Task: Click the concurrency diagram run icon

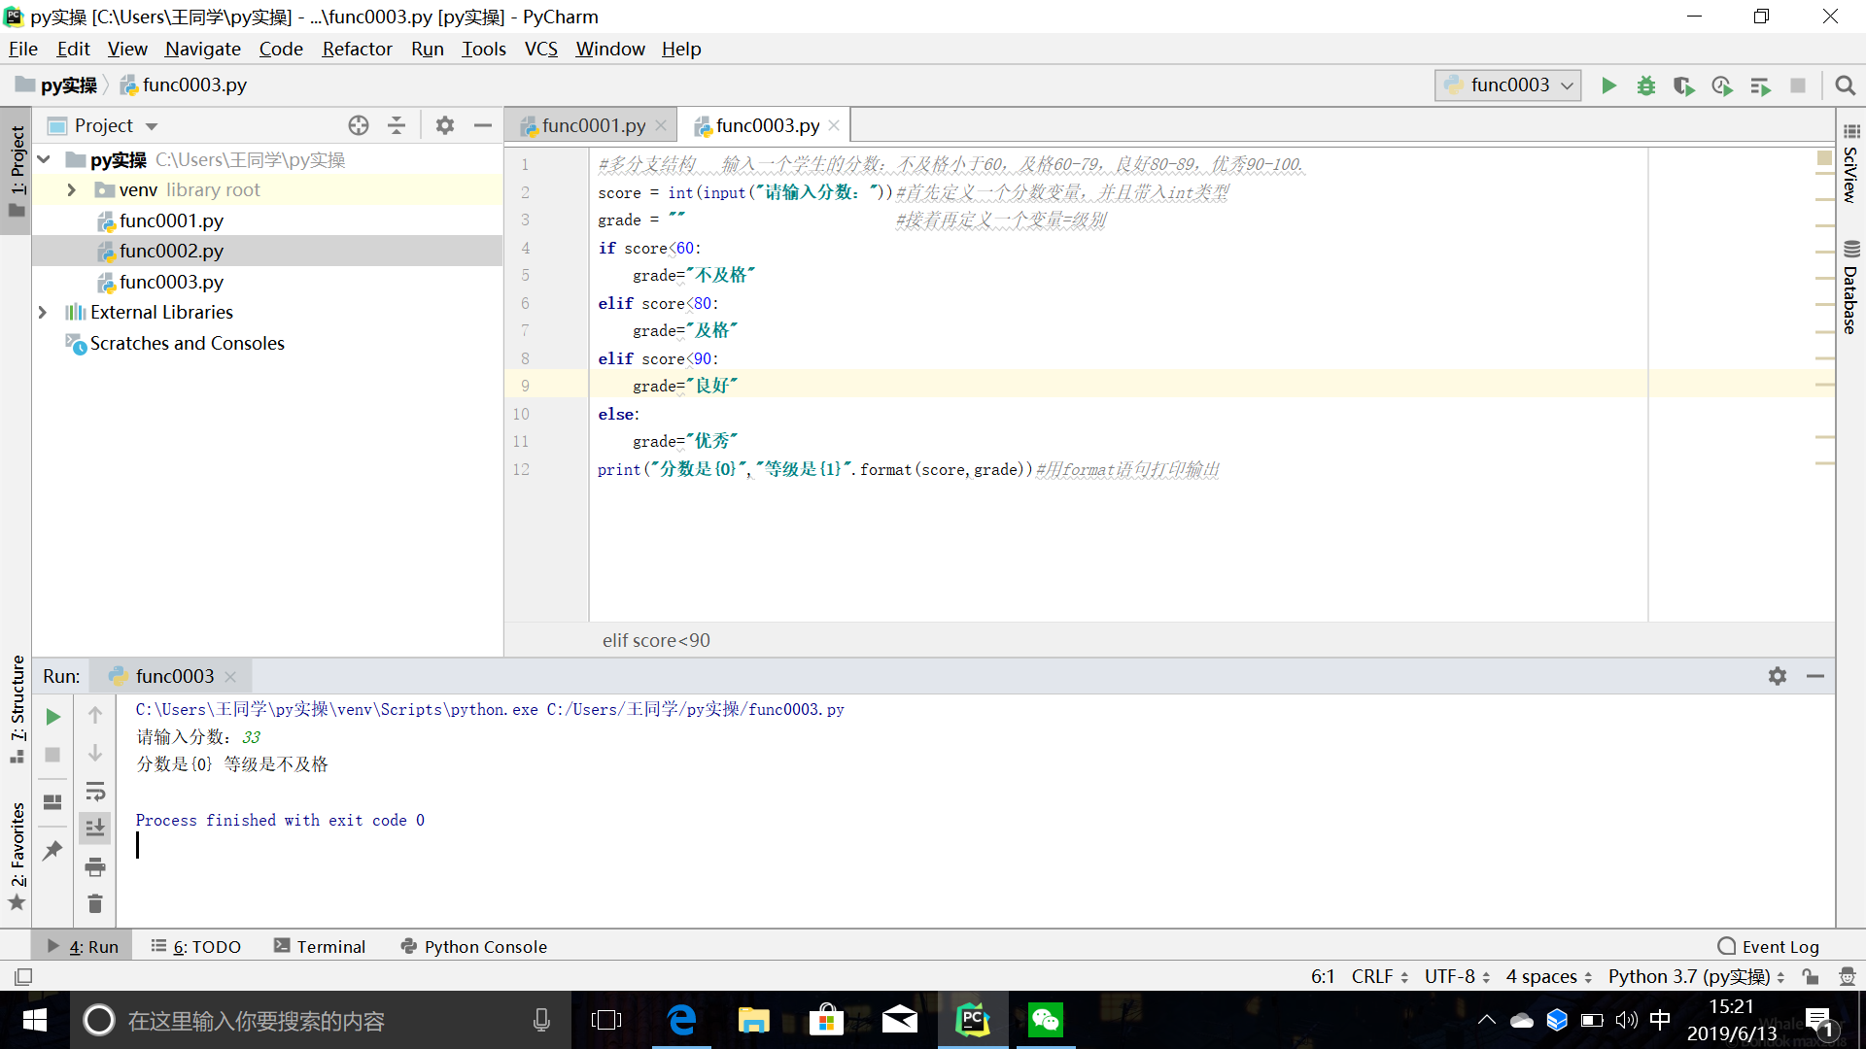Action: (x=1760, y=85)
